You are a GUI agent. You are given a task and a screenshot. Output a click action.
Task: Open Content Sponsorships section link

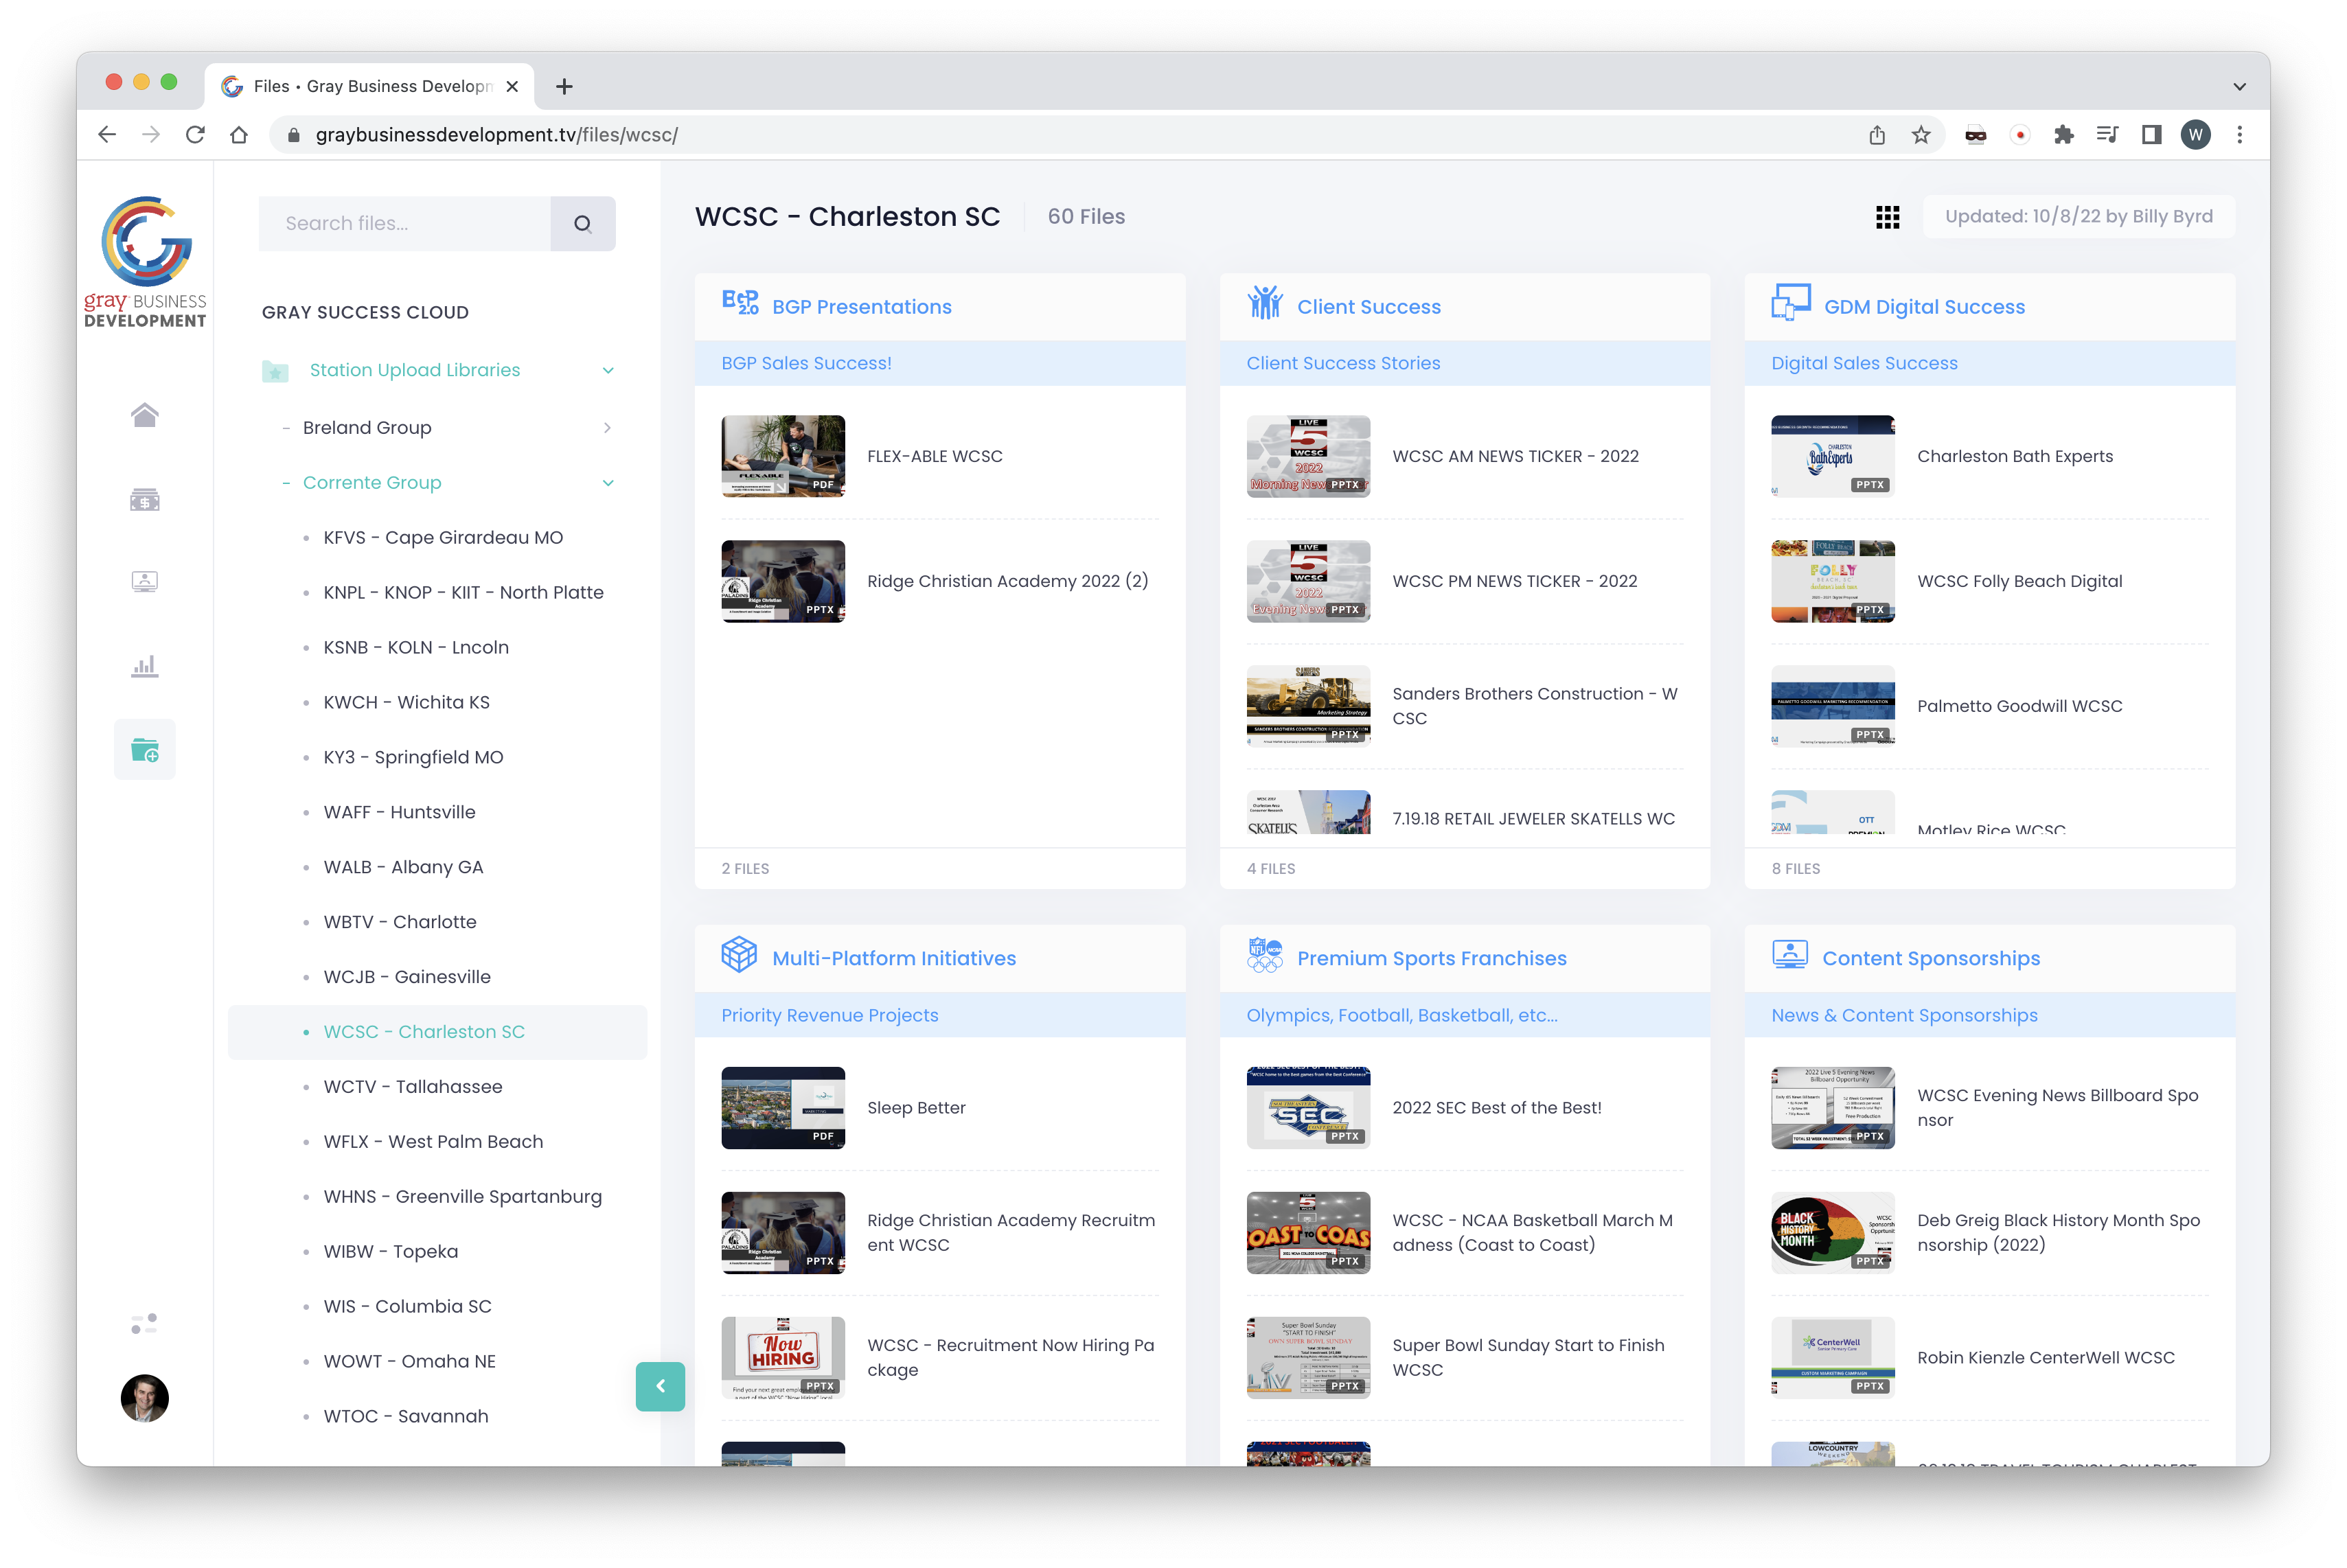1931,958
